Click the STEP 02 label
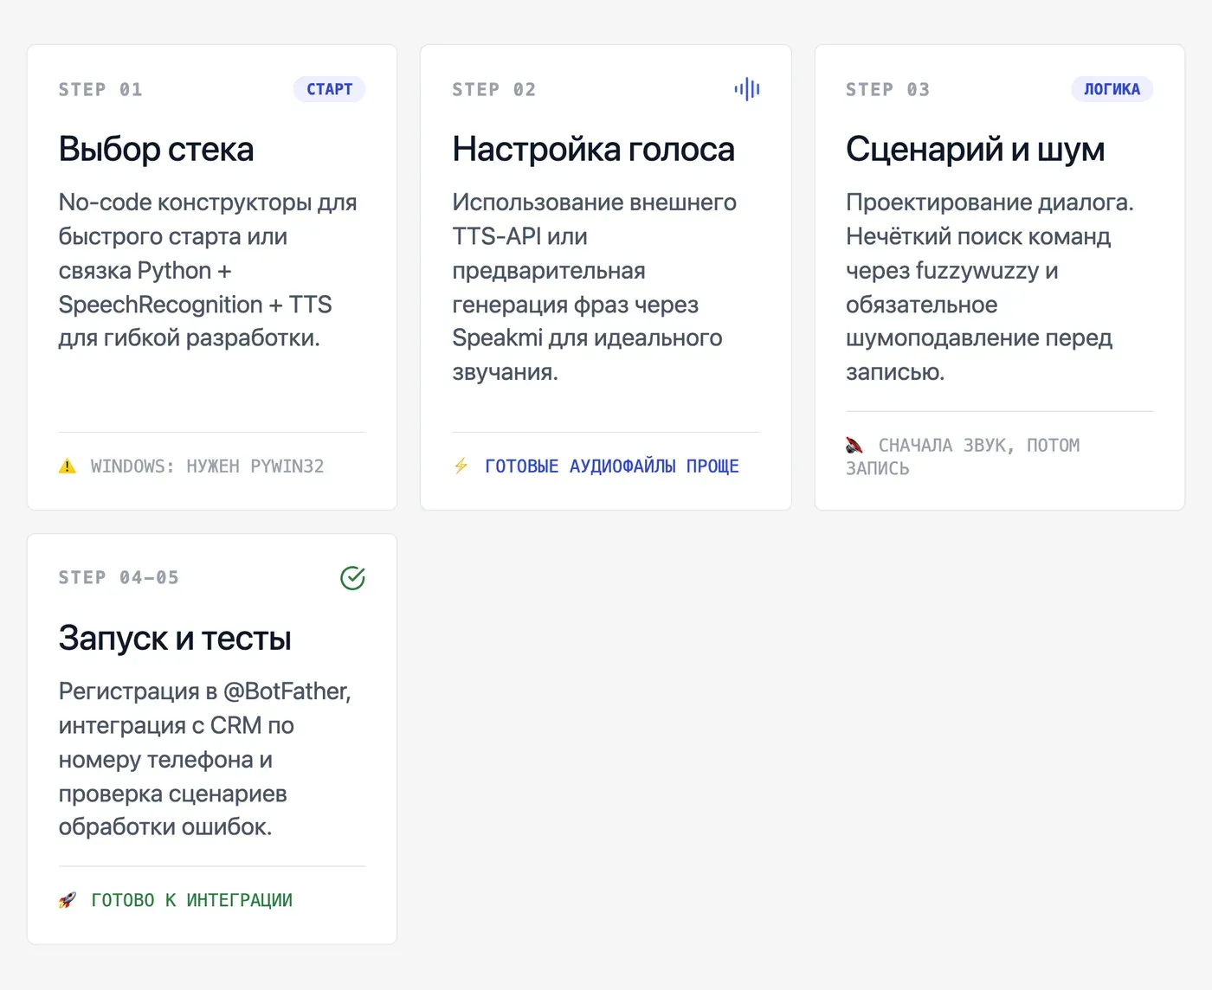 point(494,89)
